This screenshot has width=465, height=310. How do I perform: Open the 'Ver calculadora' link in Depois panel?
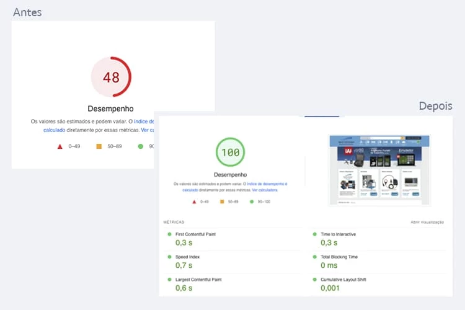[265, 190]
